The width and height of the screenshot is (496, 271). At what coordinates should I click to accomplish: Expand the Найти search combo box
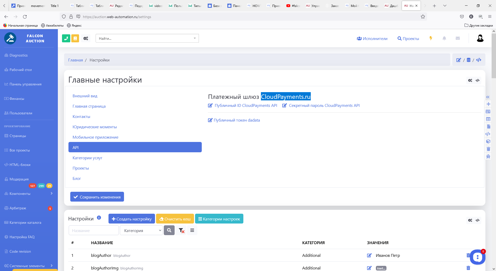147,38
